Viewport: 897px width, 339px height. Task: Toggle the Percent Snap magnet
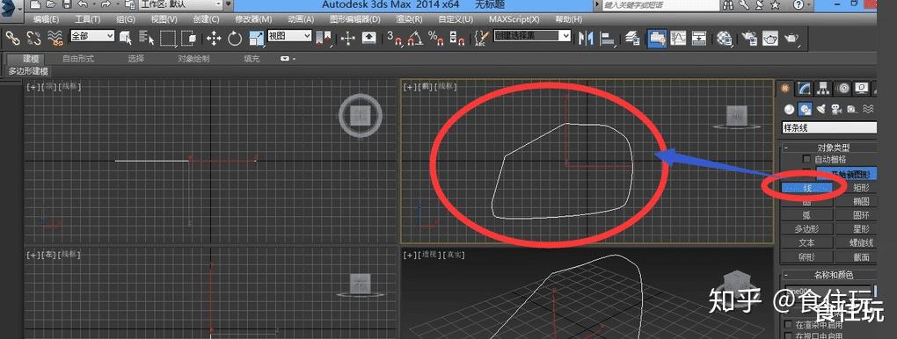pyautogui.click(x=436, y=39)
